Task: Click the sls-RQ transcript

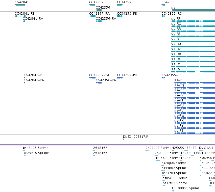Action: 193,26
